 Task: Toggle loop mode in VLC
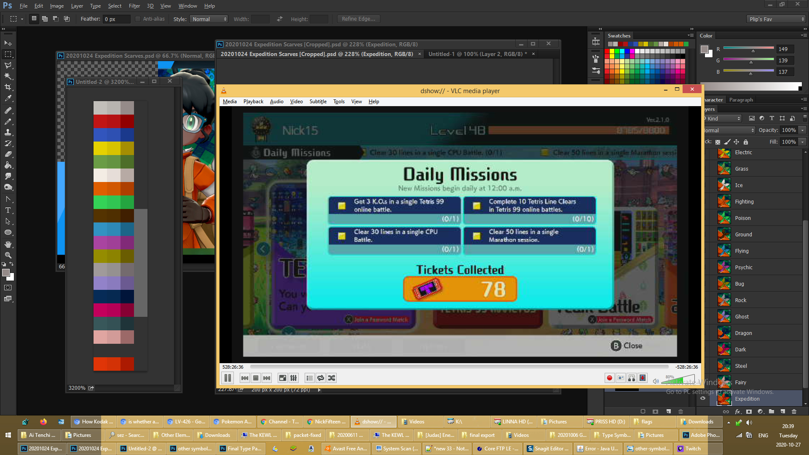pos(321,378)
